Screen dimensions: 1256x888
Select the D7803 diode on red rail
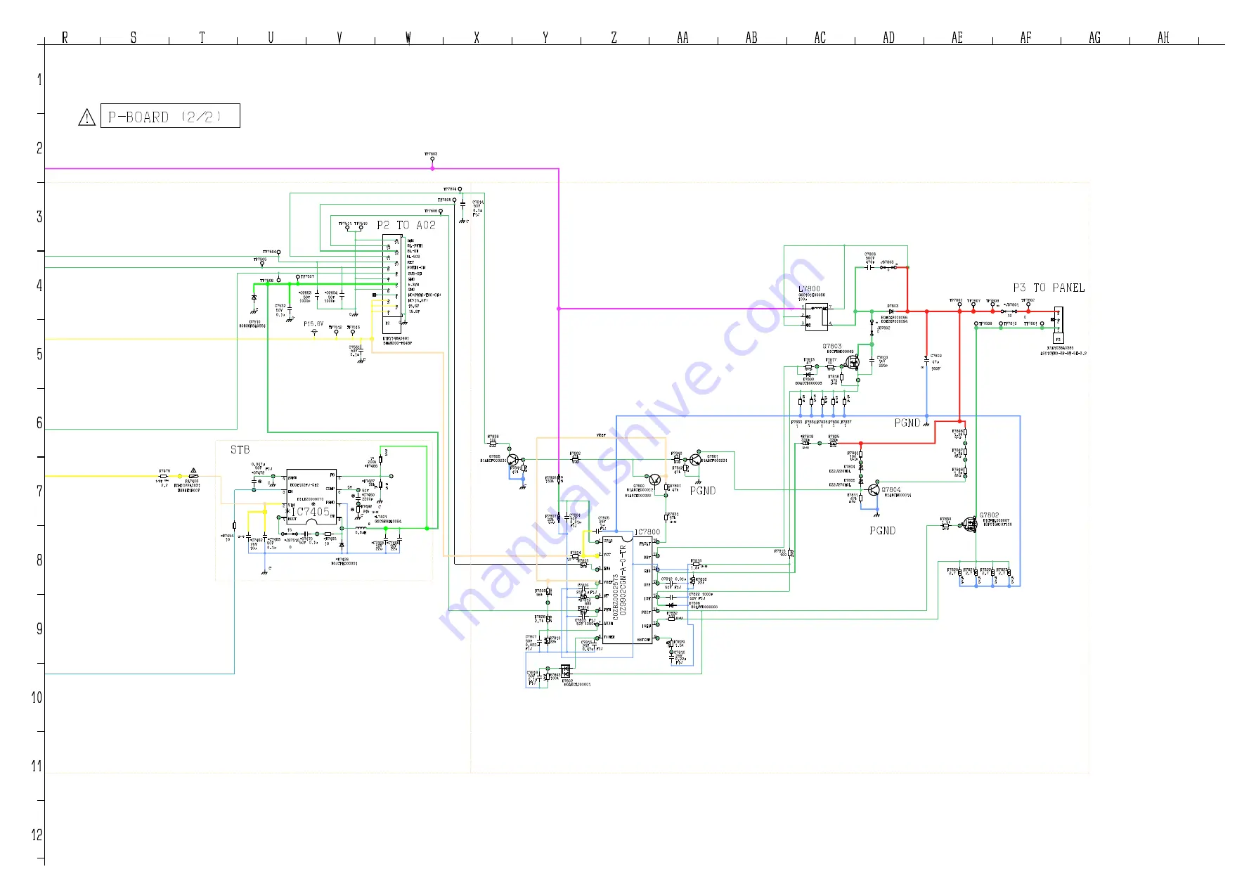pos(891,311)
